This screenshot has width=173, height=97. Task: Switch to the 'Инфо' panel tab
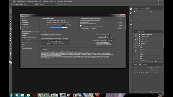[x=148, y=8]
